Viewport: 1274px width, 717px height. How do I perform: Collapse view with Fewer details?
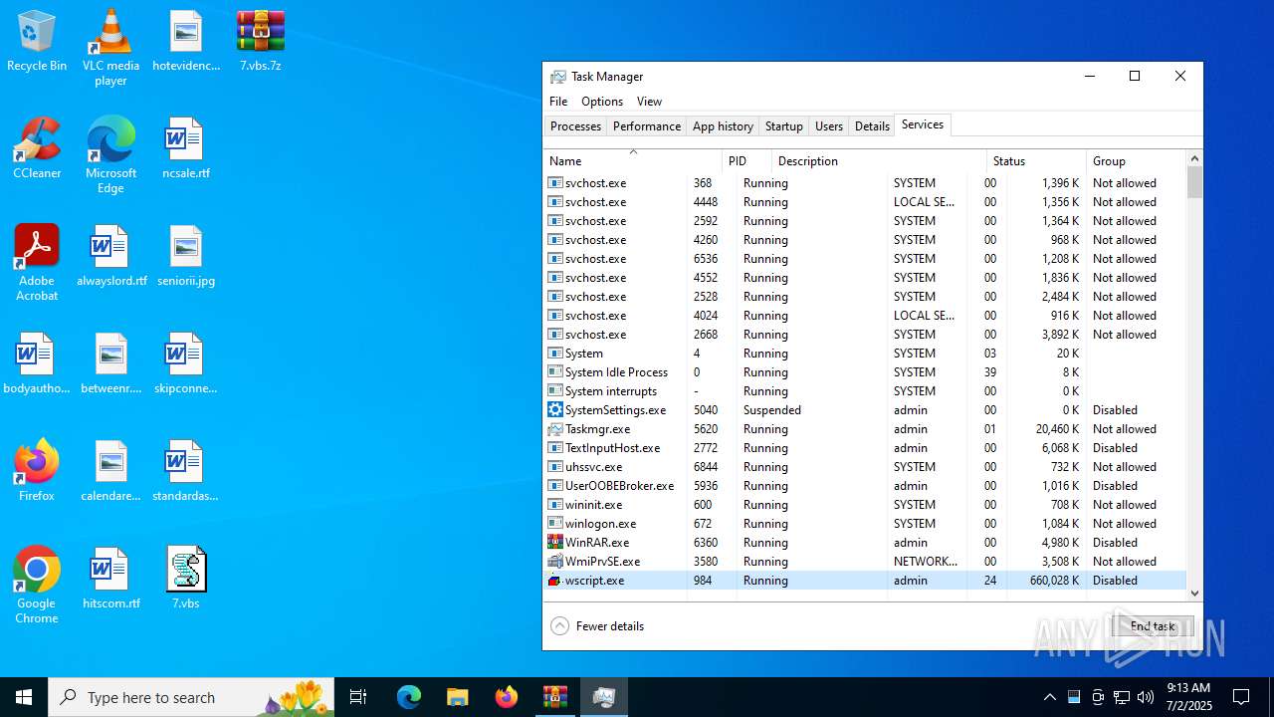tap(597, 626)
